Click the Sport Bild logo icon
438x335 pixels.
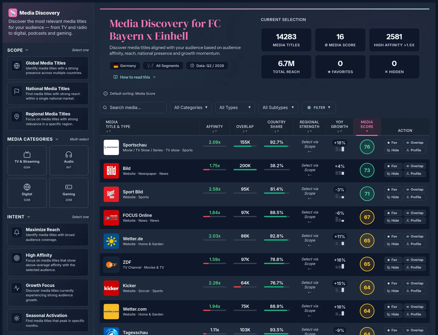tap(111, 194)
